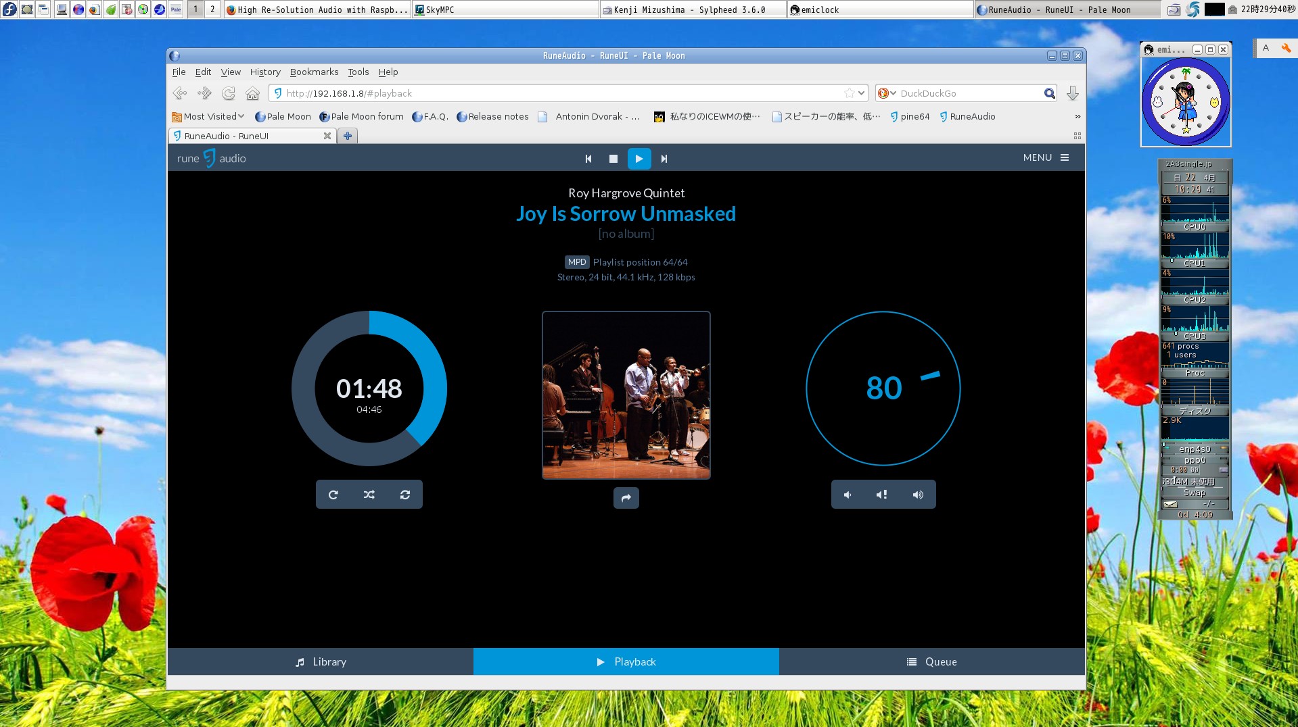The height and width of the screenshot is (727, 1298).
Task: Open the Bookmarks menu
Action: (314, 72)
